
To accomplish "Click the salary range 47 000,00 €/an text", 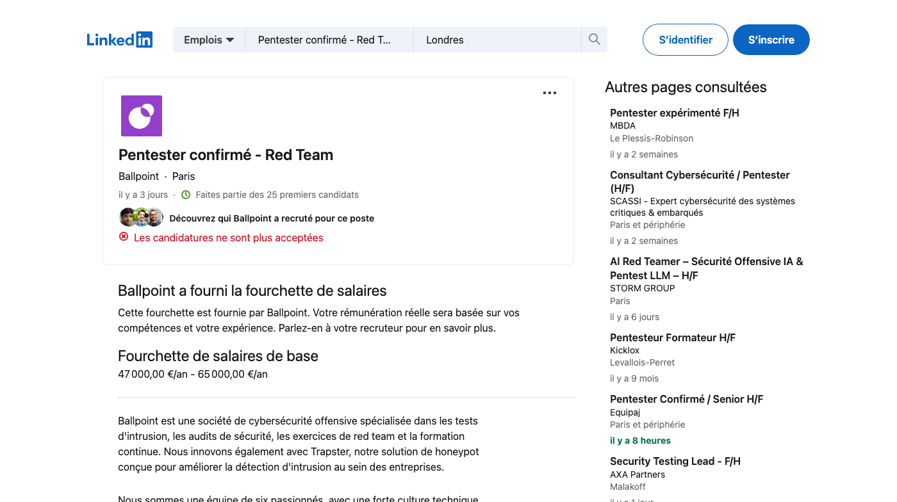I will tap(193, 374).
